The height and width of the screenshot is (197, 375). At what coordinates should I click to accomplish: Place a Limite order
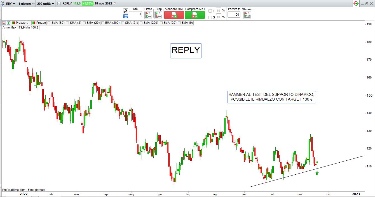pos(148,15)
